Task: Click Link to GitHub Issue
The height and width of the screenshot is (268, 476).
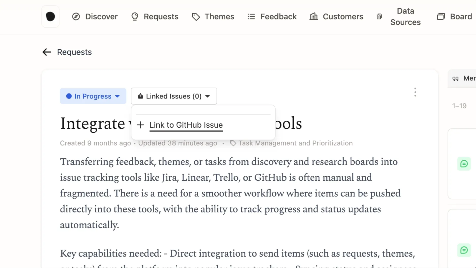Action: pyautogui.click(x=186, y=125)
